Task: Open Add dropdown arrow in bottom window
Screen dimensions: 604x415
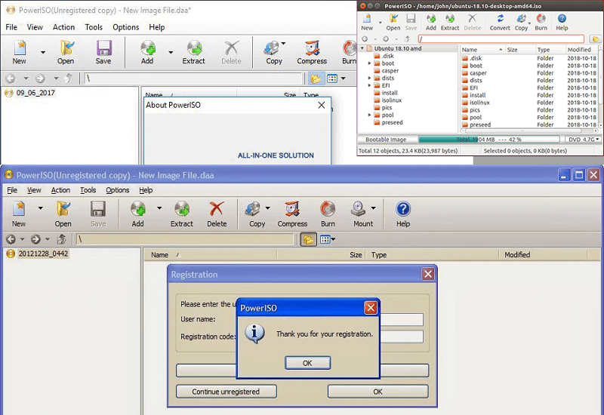Action: click(159, 208)
